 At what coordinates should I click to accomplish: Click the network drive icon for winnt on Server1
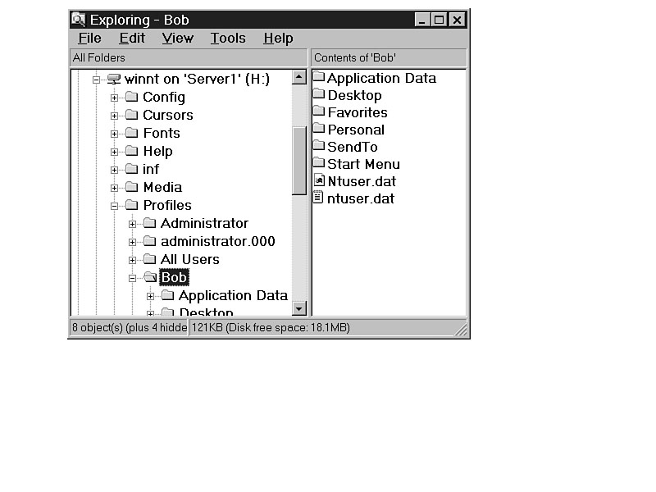(x=113, y=79)
